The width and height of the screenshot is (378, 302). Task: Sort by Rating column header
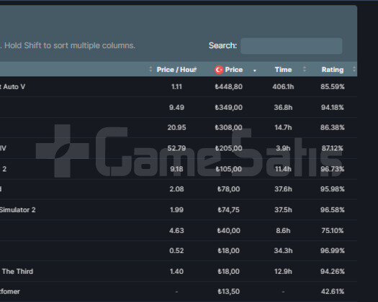(333, 70)
